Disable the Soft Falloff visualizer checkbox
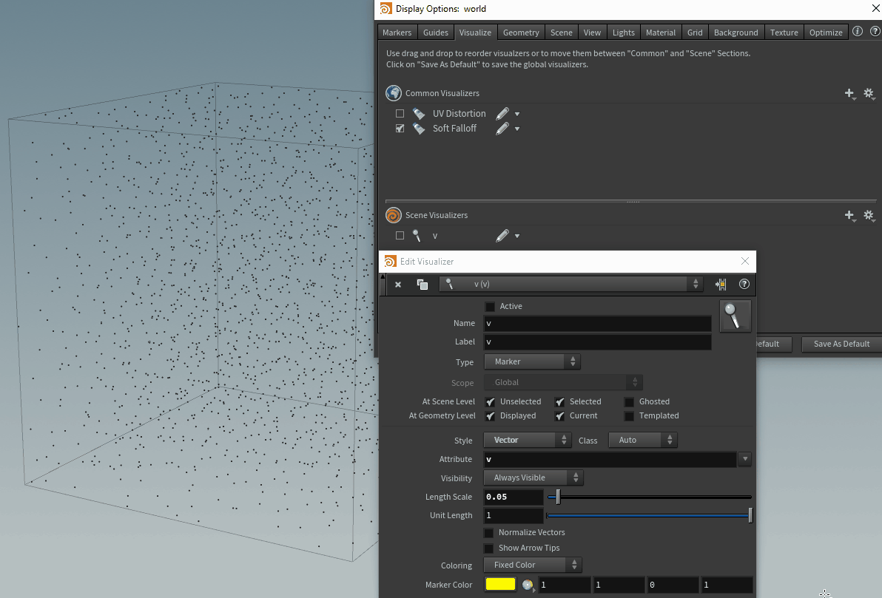 coord(400,128)
